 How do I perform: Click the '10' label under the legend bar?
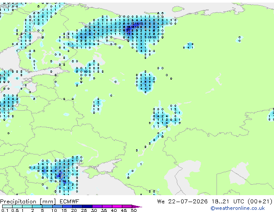click(54, 210)
